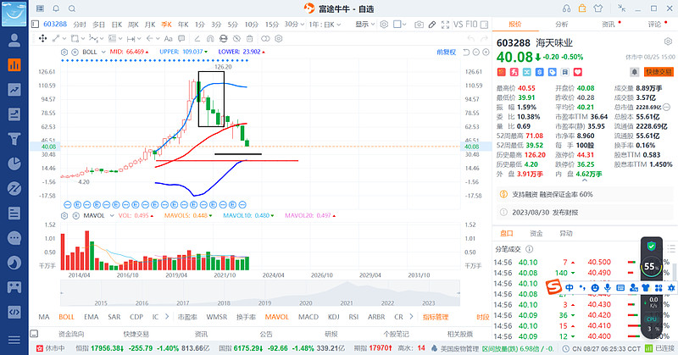The image size is (678, 355).
Task: Toggle the 前复权 price adjustment
Action: coord(447,52)
